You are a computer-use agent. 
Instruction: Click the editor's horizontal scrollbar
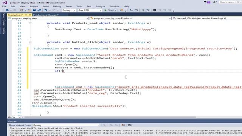(x=110, y=117)
